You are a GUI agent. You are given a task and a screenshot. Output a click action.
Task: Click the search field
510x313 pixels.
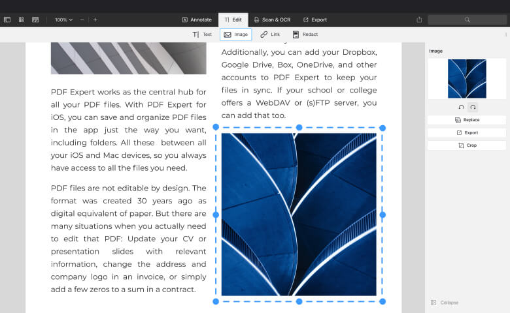point(466,20)
